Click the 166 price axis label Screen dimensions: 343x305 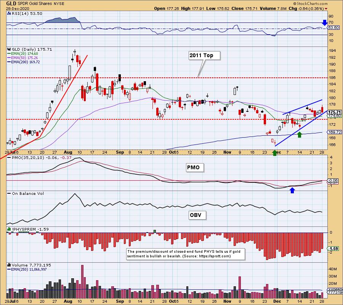[332, 144]
